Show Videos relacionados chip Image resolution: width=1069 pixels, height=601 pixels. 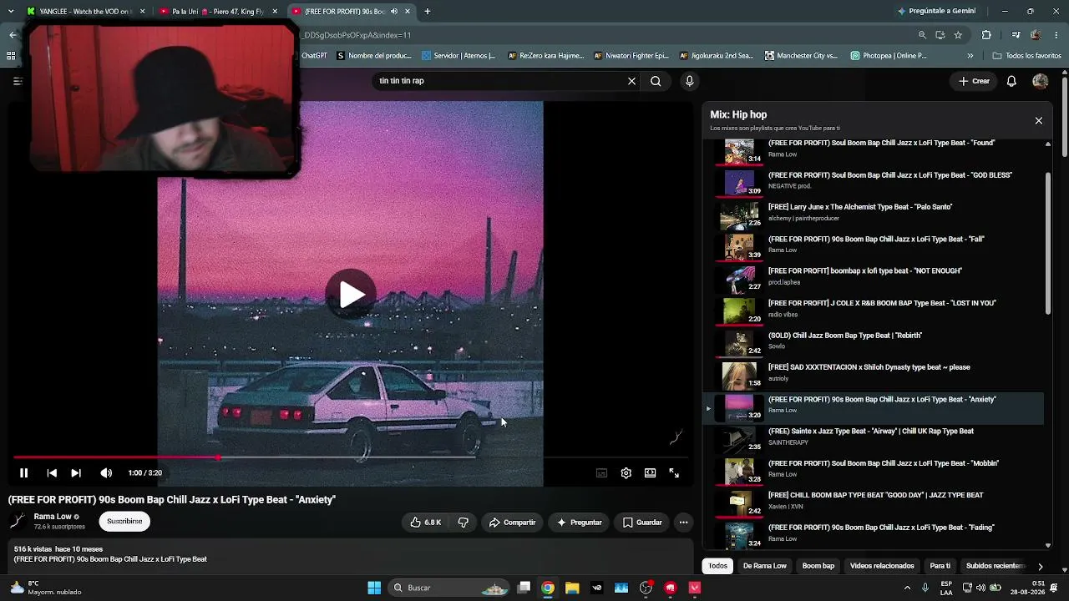click(882, 566)
